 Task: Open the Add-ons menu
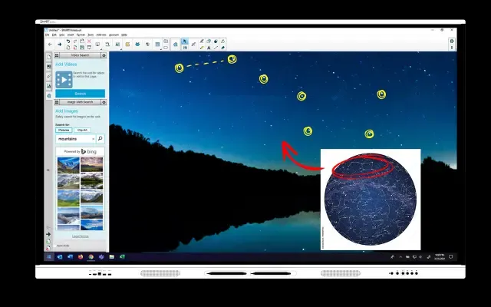pyautogui.click(x=101, y=35)
